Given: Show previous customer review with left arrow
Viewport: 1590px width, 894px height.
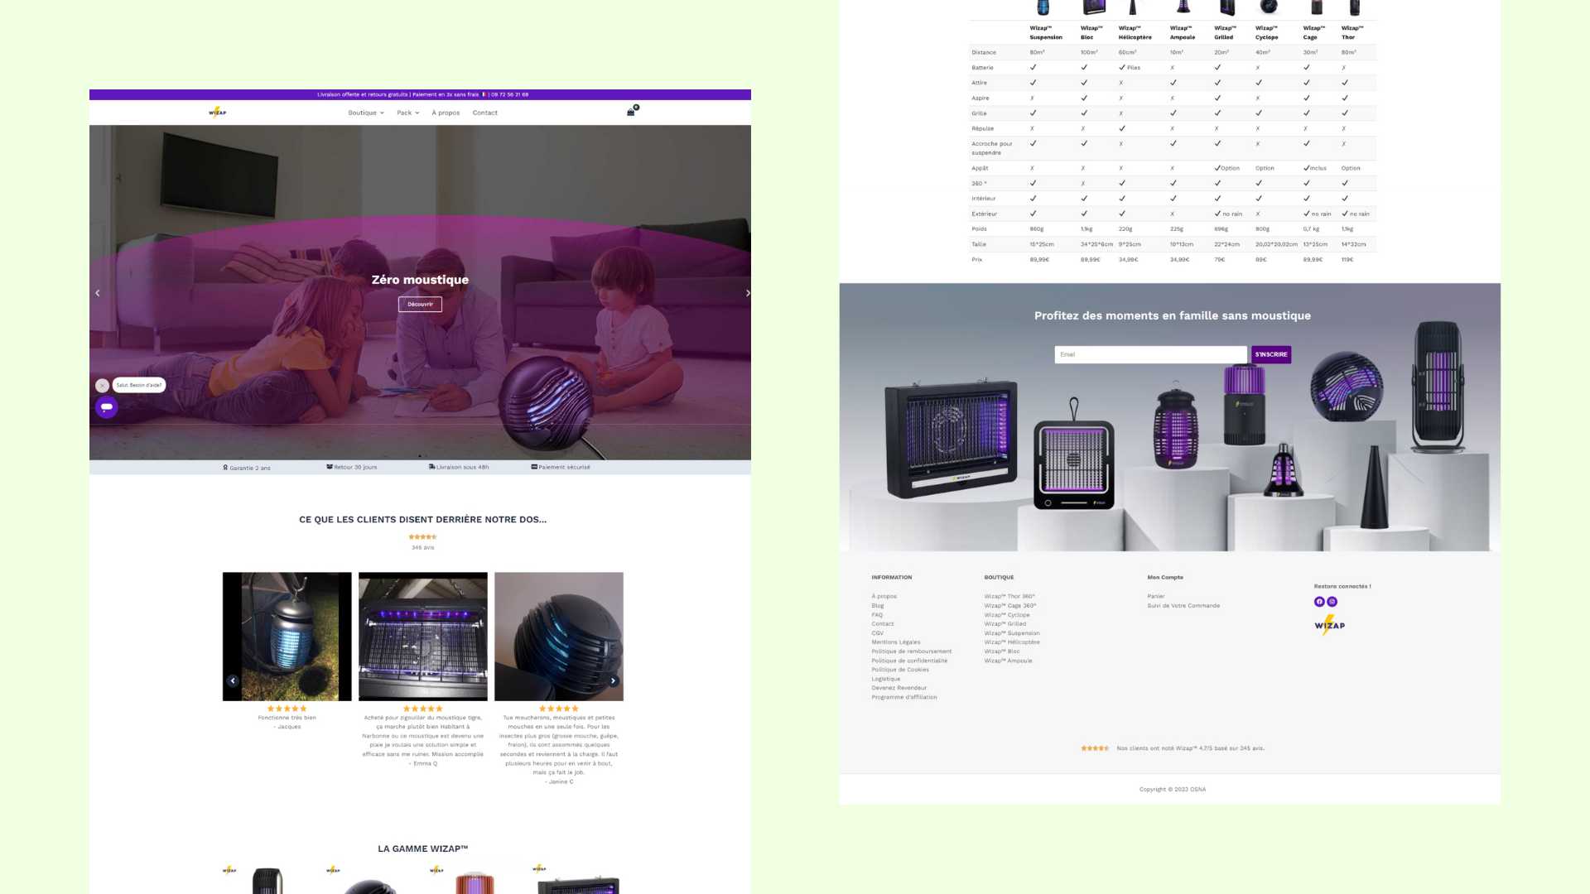Looking at the screenshot, I should coord(233,680).
